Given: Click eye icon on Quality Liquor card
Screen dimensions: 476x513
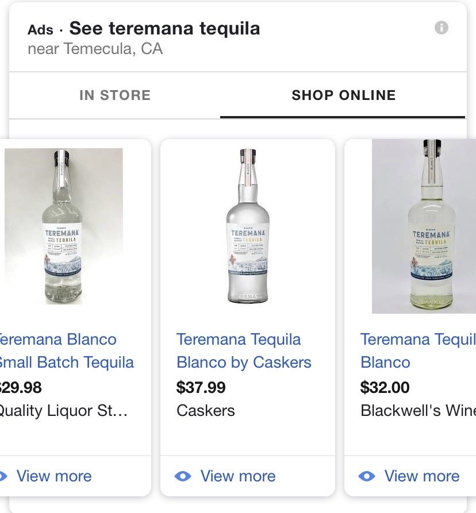Looking at the screenshot, I should pos(3,476).
